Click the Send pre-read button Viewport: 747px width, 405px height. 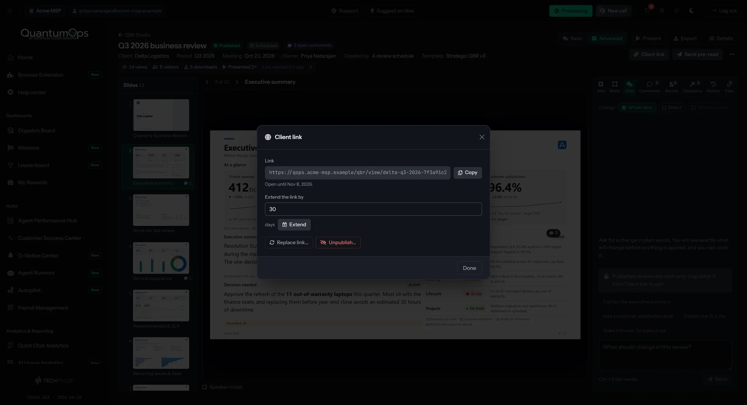click(x=697, y=54)
